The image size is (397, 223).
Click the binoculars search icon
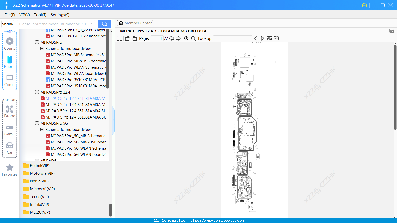[276, 38]
